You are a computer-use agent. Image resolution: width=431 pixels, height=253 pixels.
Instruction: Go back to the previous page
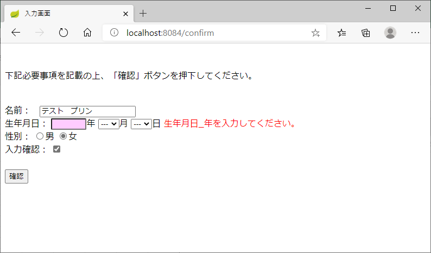(x=16, y=33)
